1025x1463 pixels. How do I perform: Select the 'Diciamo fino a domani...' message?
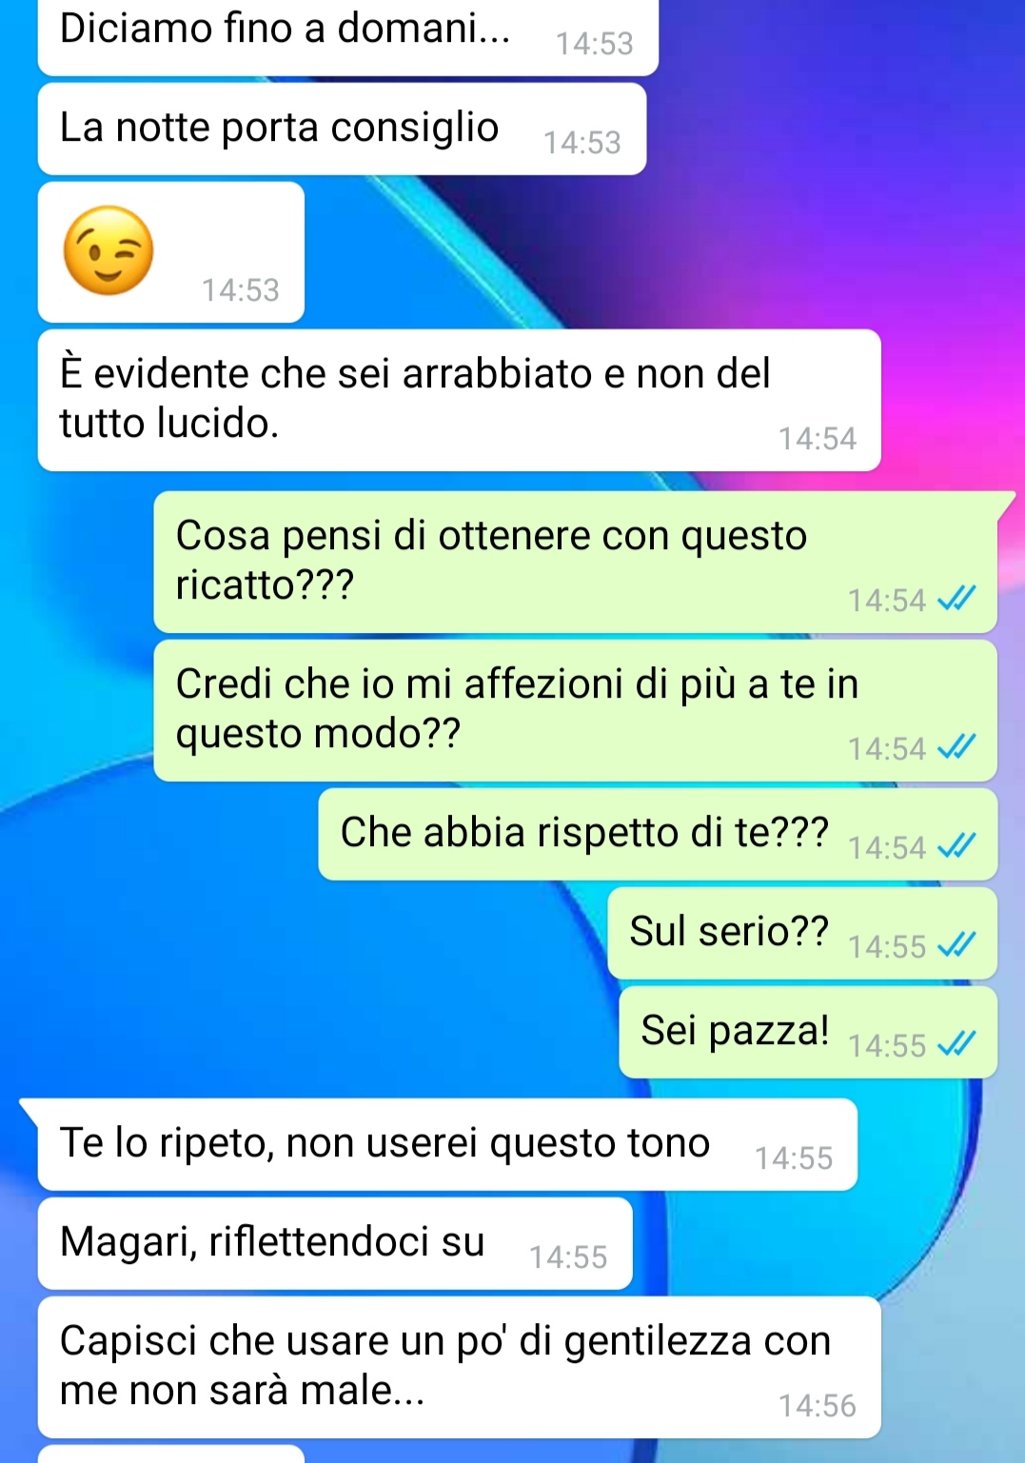[x=348, y=36]
